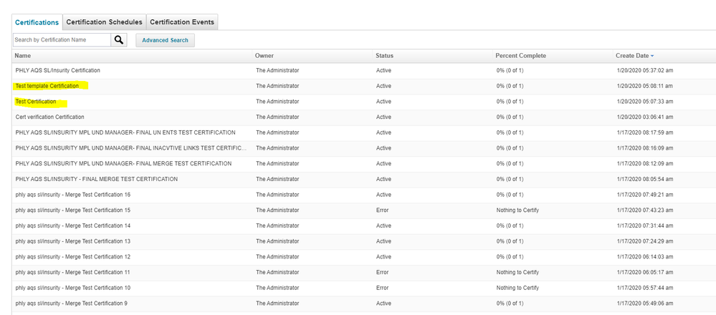Open Cert verification Certification entry

tap(50, 117)
